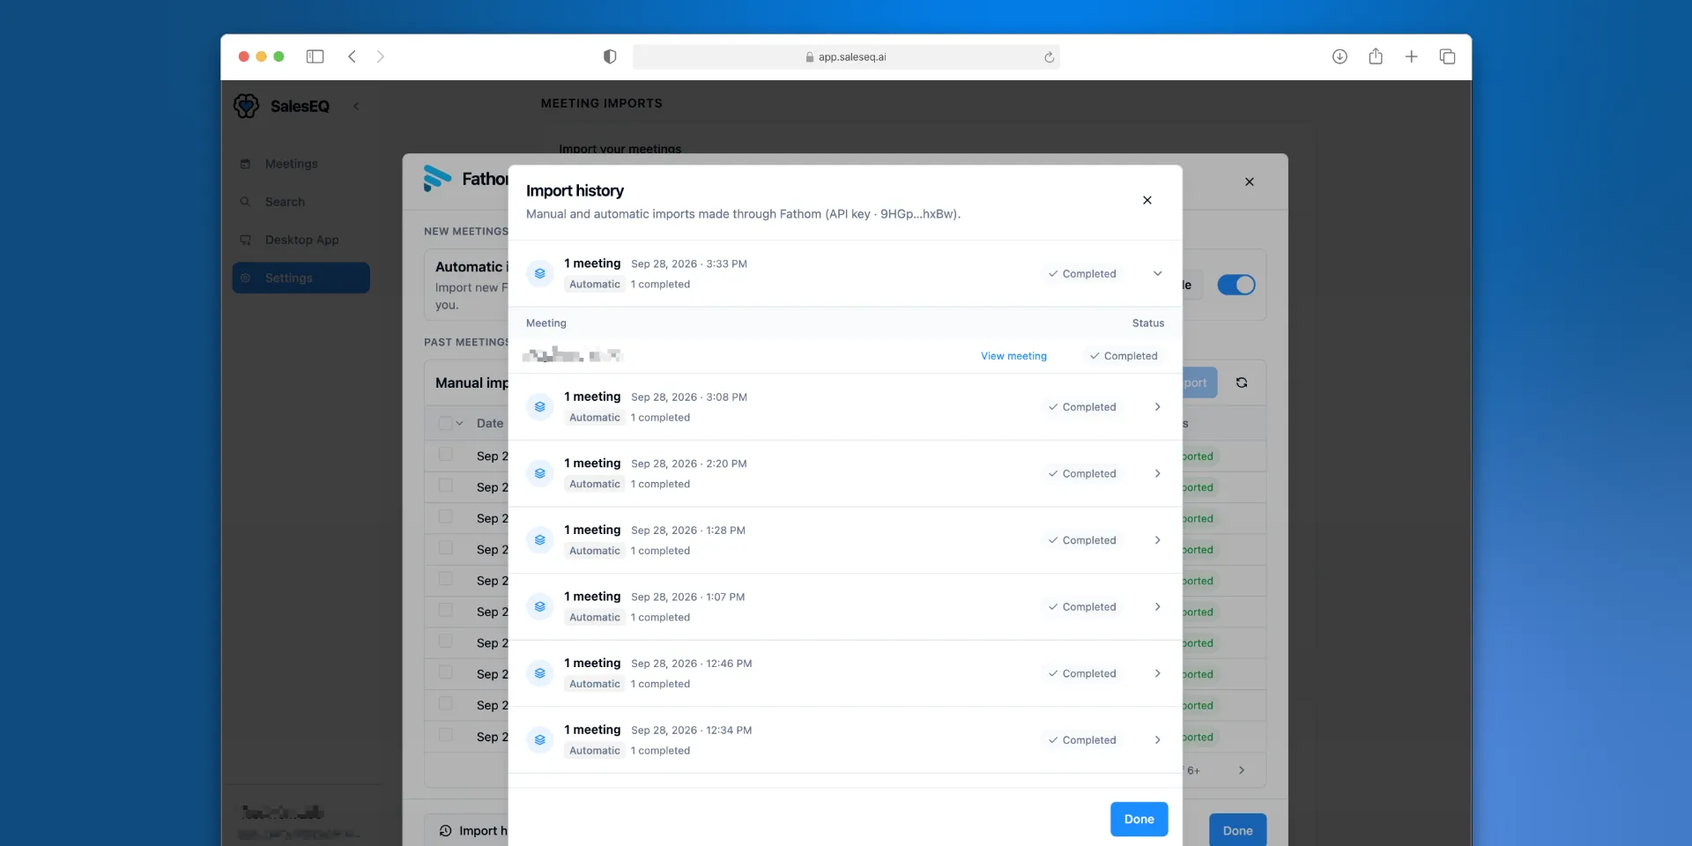
Task: Click the Import history button at bottom
Action: (x=468, y=830)
